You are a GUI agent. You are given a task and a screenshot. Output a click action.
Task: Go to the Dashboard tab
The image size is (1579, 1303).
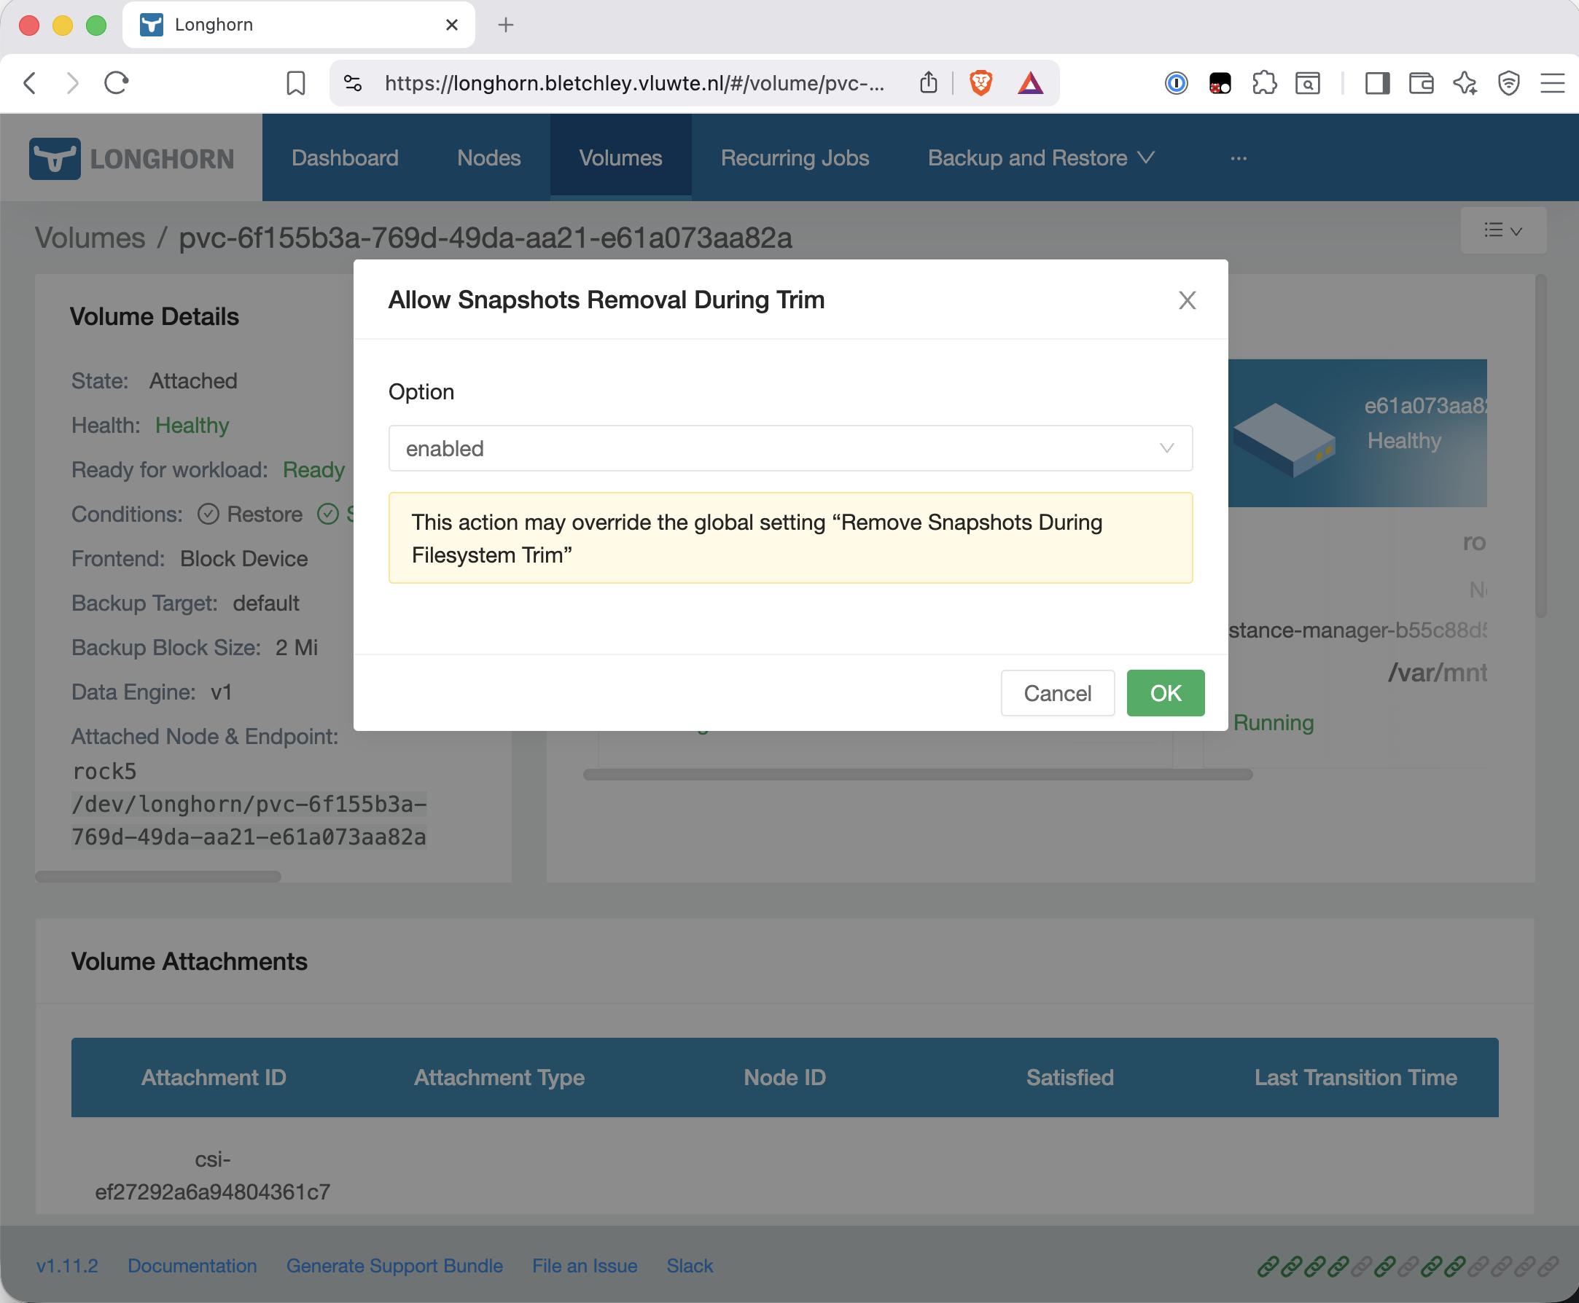(x=345, y=157)
